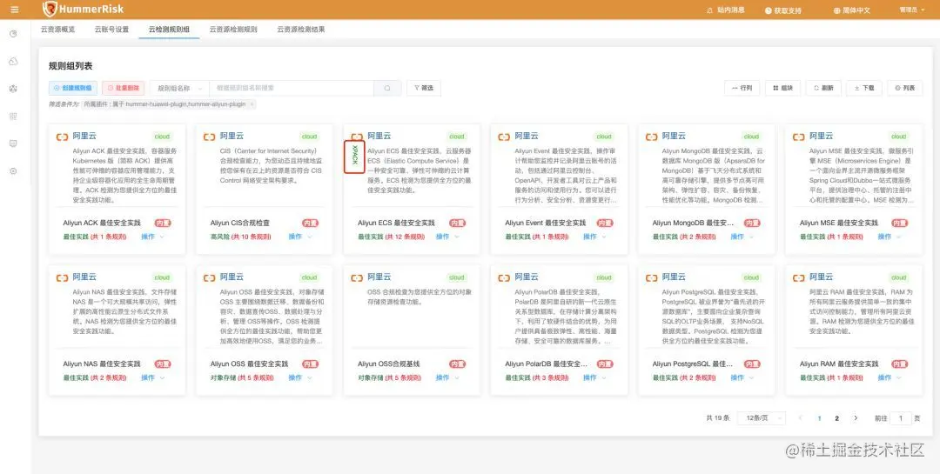Expand 操作 menu on Aliyun MSE card
The width and height of the screenshot is (940, 474).
tap(890, 237)
